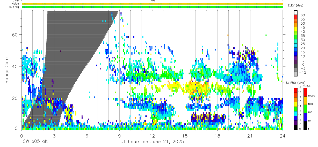Screen dimensions: 318x147
Task: Click the "15" tick on the UT hours axis
Action: click(x=185, y=136)
